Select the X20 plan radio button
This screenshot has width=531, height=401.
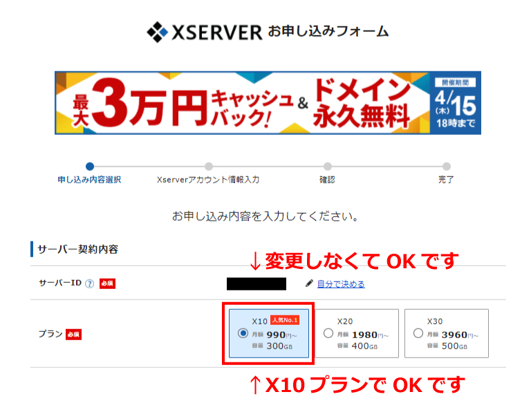(x=328, y=333)
